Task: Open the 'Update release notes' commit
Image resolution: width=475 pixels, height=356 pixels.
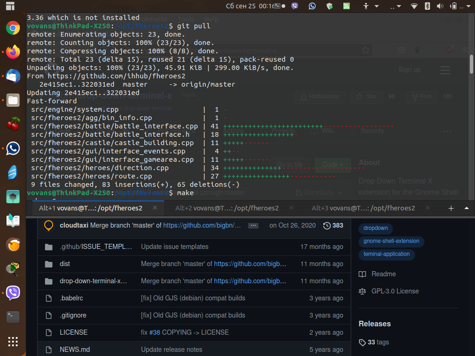Action: (x=172, y=350)
